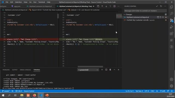The image size is (175, 98).
Task: Toggle the eye (off) status bar item
Action: [162, 91]
